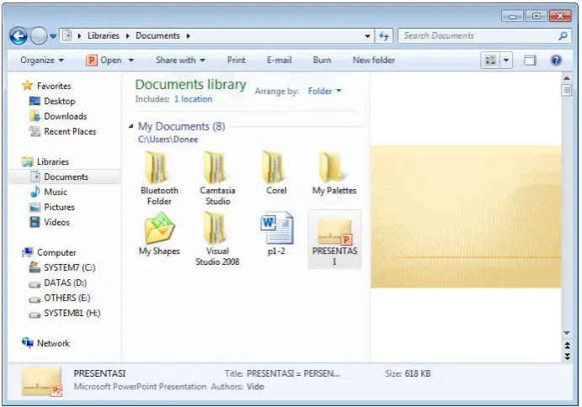This screenshot has height=407, width=582.
Task: Click the refresh icon beside address bar
Action: pos(384,36)
